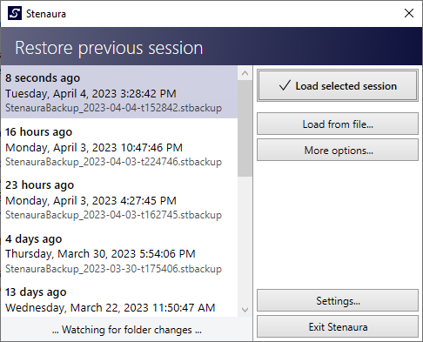
Task: Click the session list scrollbar thumb
Action: click(245, 128)
